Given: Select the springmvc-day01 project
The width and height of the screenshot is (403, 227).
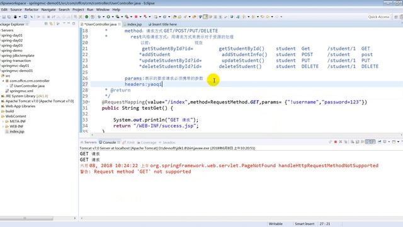Looking at the screenshot, I should point(15,66).
